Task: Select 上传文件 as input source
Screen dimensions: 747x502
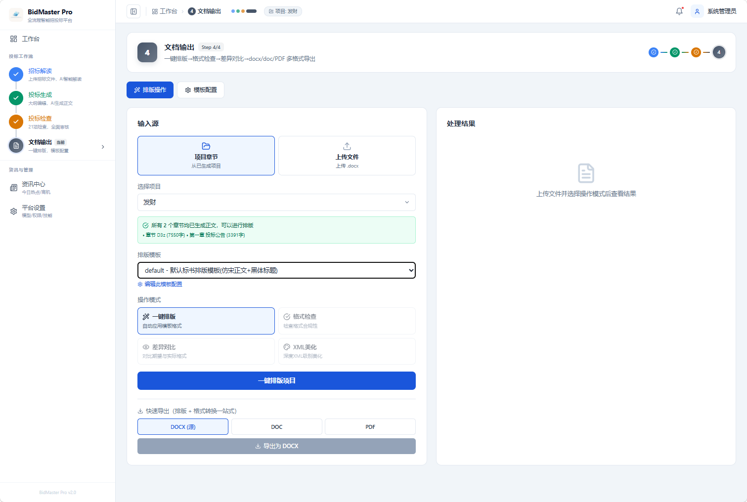Action: (x=347, y=156)
